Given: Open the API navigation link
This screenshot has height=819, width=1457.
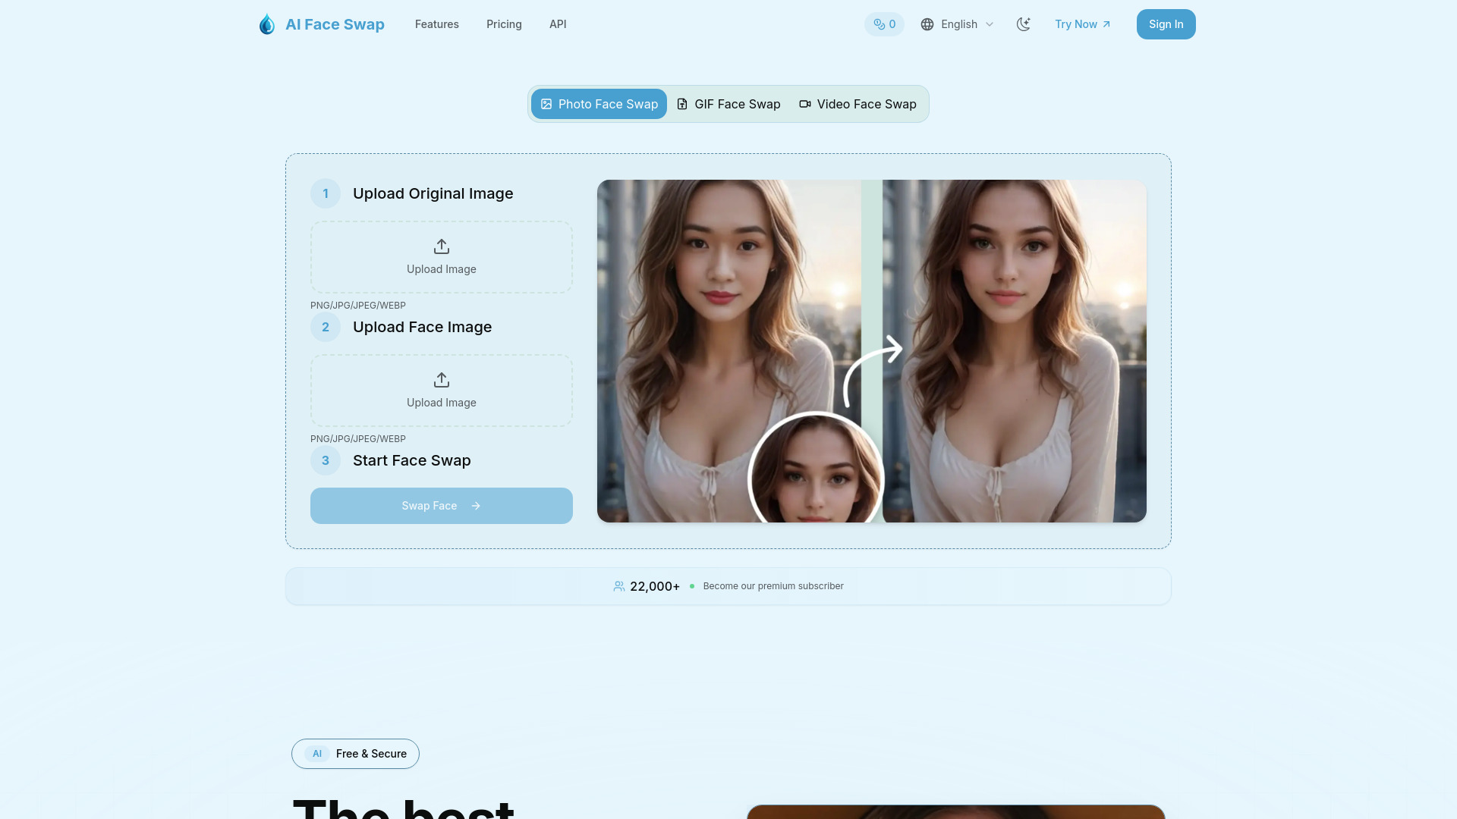Looking at the screenshot, I should (x=558, y=24).
